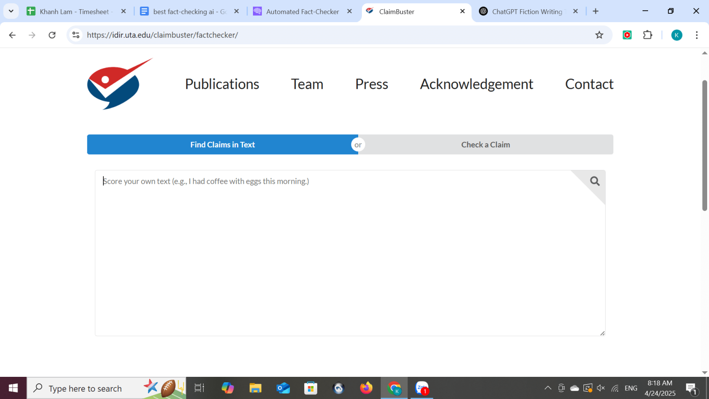
Task: Reload the page
Action: [x=52, y=35]
